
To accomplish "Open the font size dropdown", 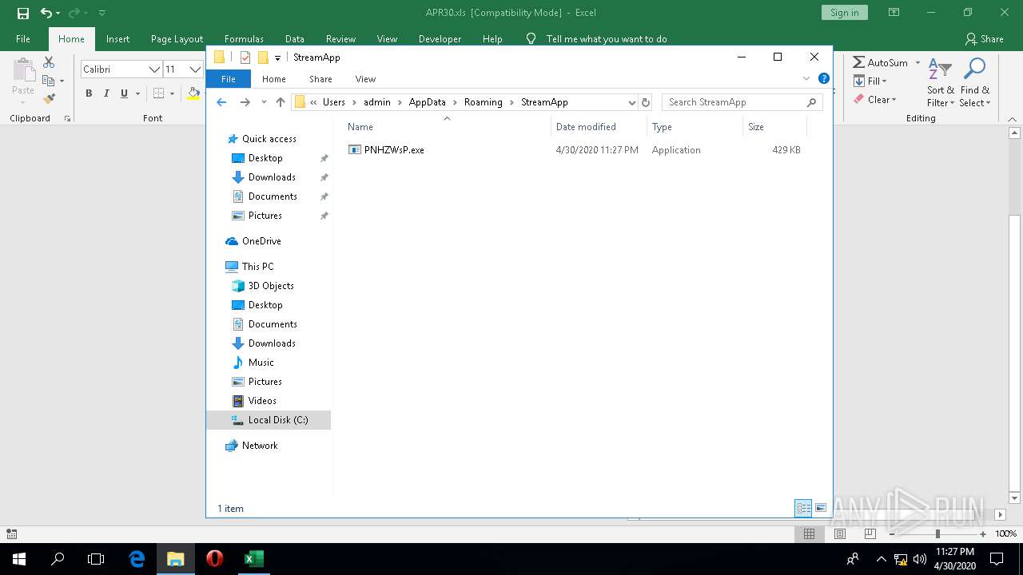I will [194, 69].
